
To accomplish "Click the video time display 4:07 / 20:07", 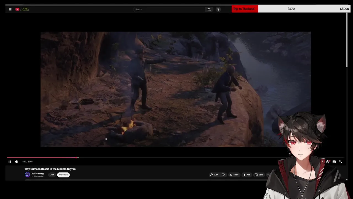I will (x=28, y=162).
